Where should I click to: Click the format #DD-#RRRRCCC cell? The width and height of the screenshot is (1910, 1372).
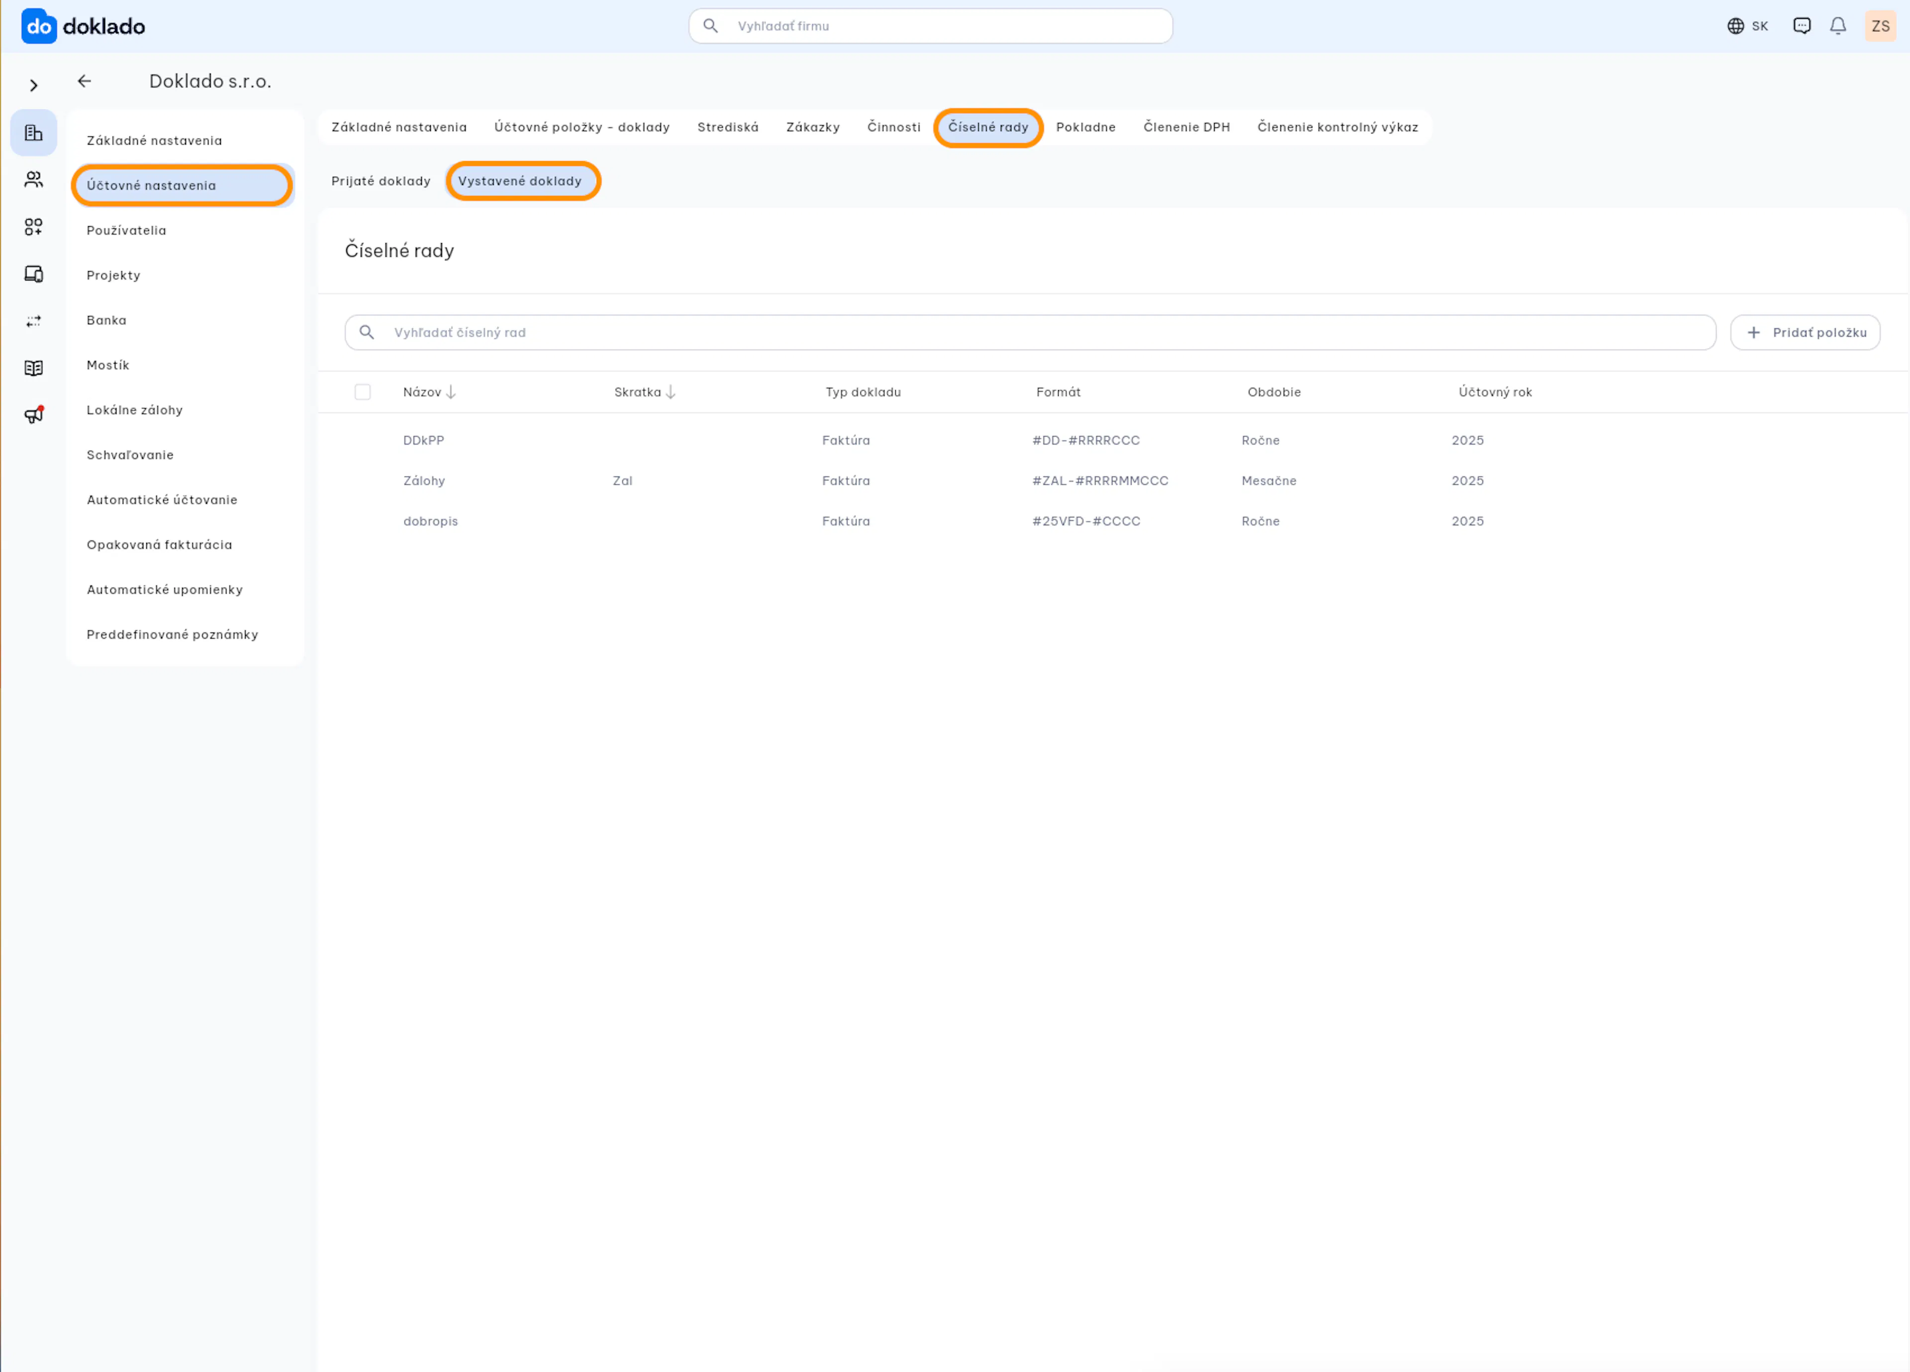pyautogui.click(x=1085, y=440)
